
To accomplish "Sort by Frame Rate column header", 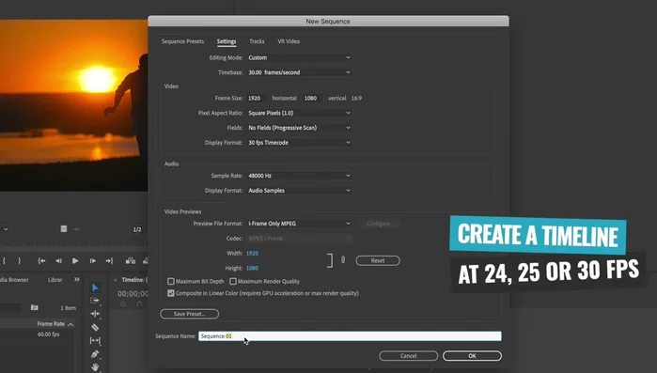I will tap(51, 323).
